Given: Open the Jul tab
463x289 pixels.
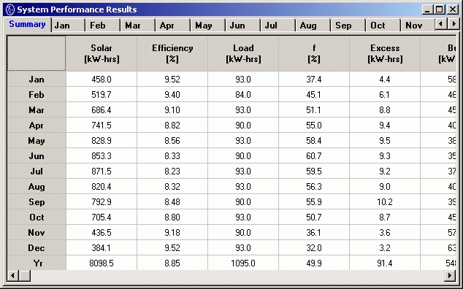Looking at the screenshot, I should tap(278, 26).
